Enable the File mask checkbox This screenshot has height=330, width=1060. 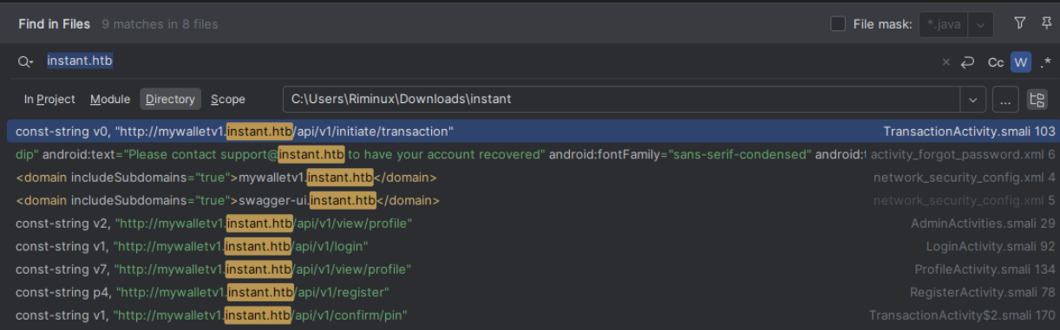[838, 24]
